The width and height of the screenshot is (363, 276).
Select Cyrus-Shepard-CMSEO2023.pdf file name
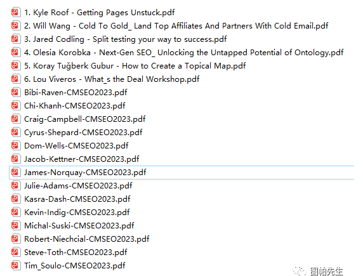(x=83, y=133)
